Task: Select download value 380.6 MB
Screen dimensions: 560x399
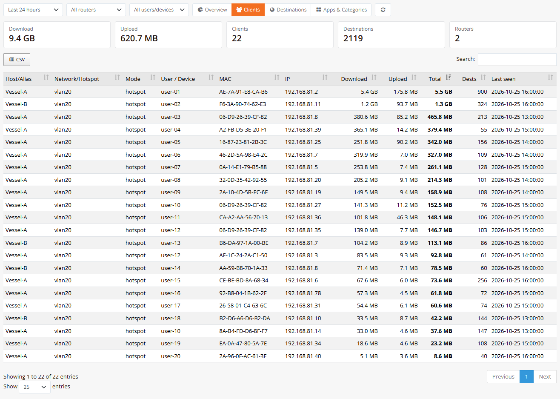Action: click(x=366, y=117)
